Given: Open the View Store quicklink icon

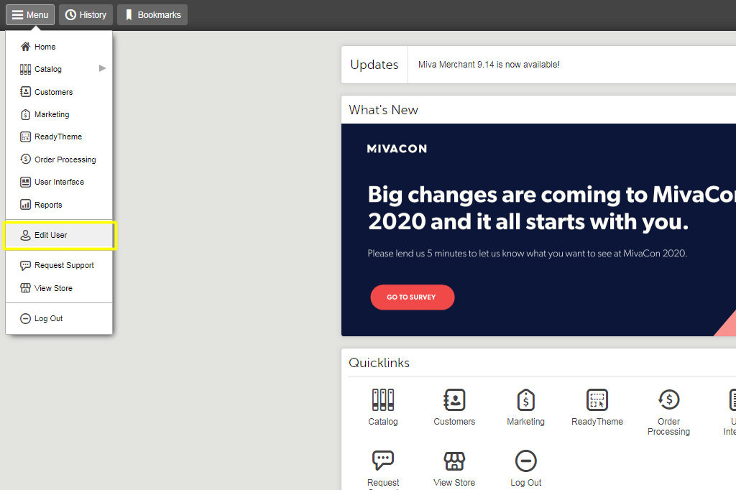Looking at the screenshot, I should coord(454,461).
